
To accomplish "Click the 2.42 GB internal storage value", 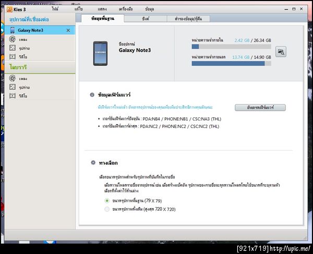I will point(242,40).
